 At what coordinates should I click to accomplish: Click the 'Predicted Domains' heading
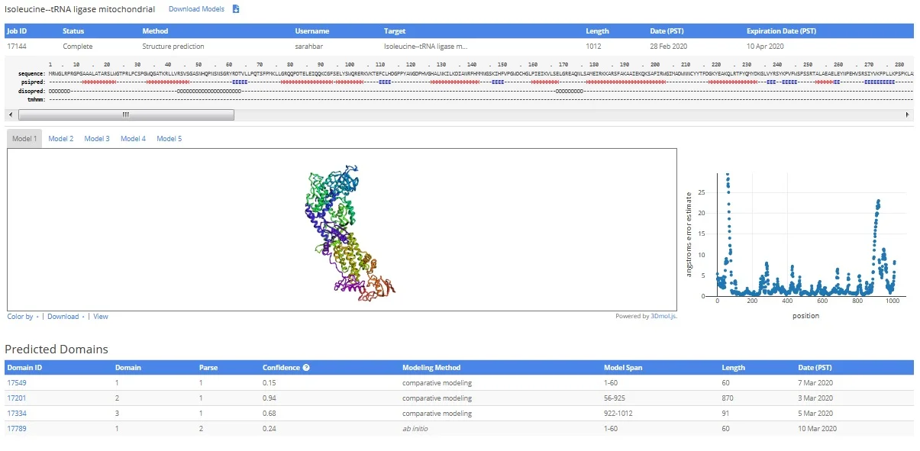click(x=56, y=349)
